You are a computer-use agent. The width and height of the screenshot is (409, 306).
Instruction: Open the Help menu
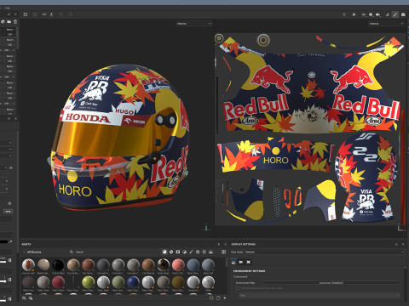[x=8, y=8]
